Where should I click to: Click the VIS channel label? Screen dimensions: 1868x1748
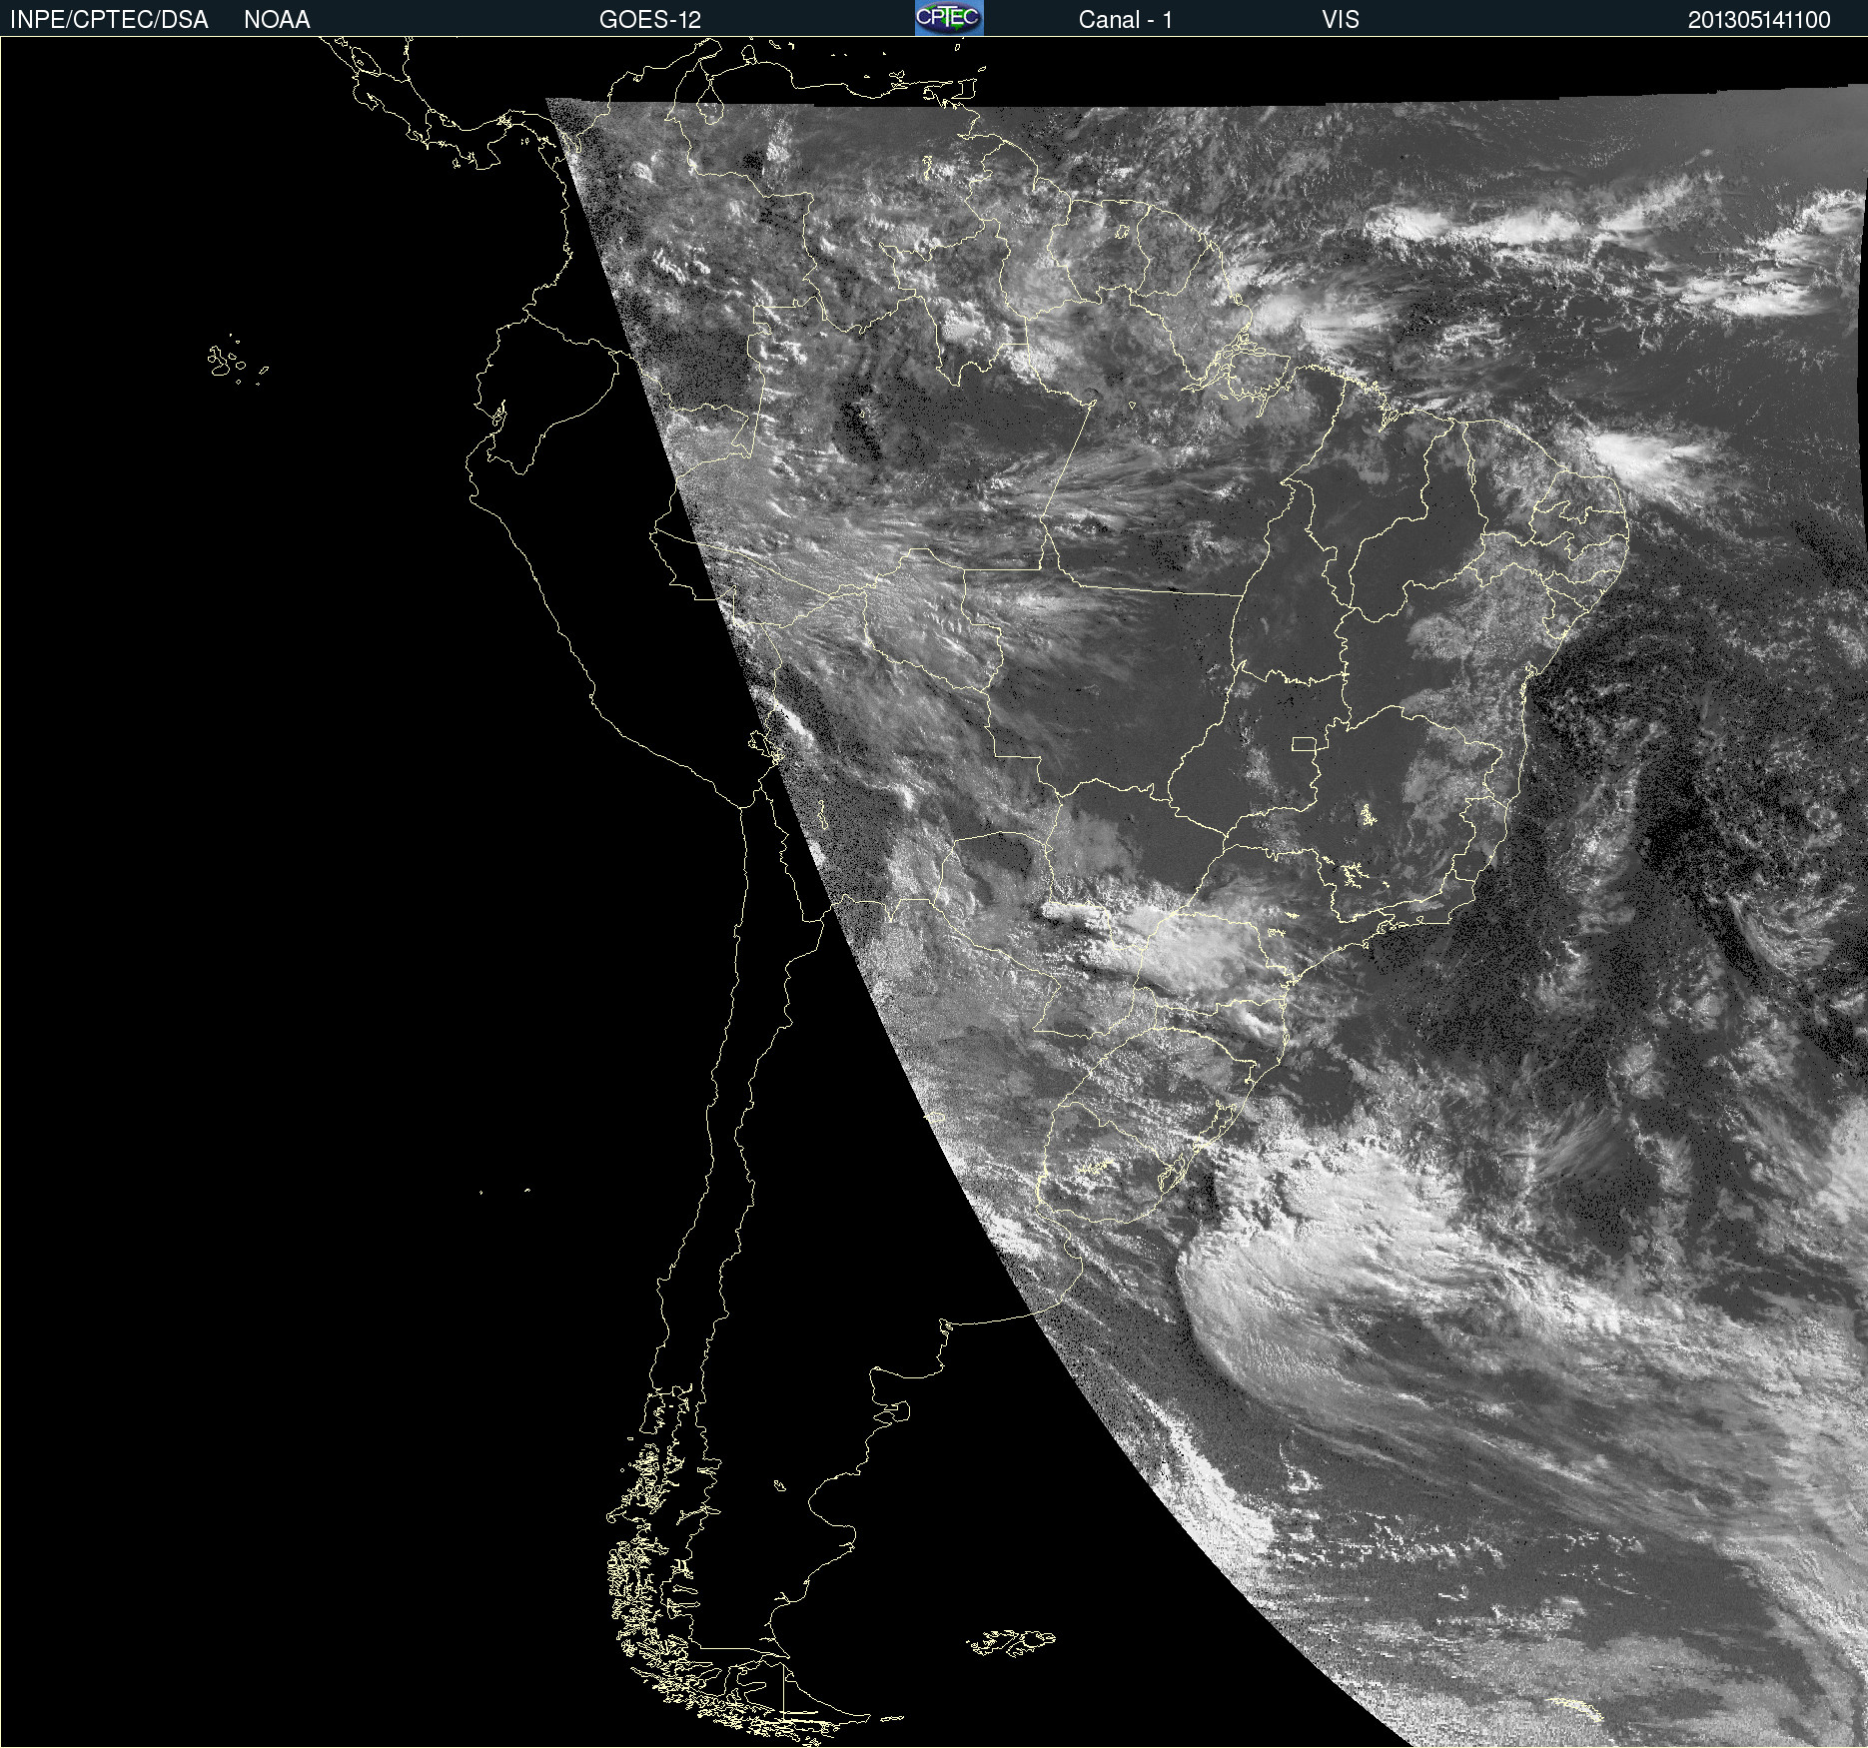tap(1341, 20)
